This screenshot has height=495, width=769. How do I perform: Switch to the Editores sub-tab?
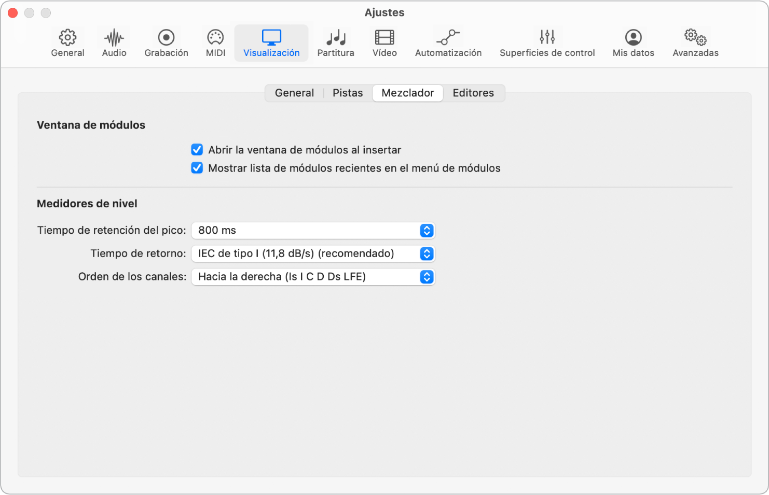[473, 93]
